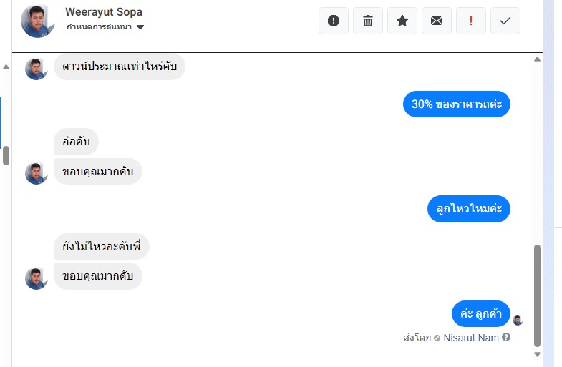This screenshot has height=367, width=562.
Task: Click the left panel scroll up arrow
Action: (6, 67)
